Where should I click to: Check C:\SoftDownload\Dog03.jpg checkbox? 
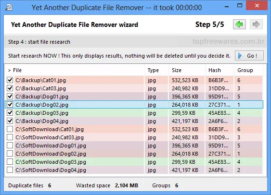[10, 162]
